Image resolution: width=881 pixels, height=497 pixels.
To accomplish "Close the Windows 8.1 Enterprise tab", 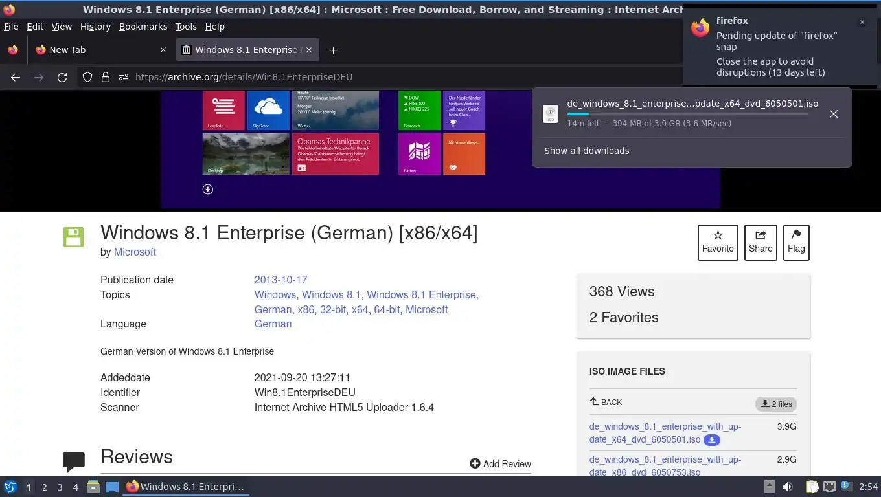I will click(x=309, y=50).
